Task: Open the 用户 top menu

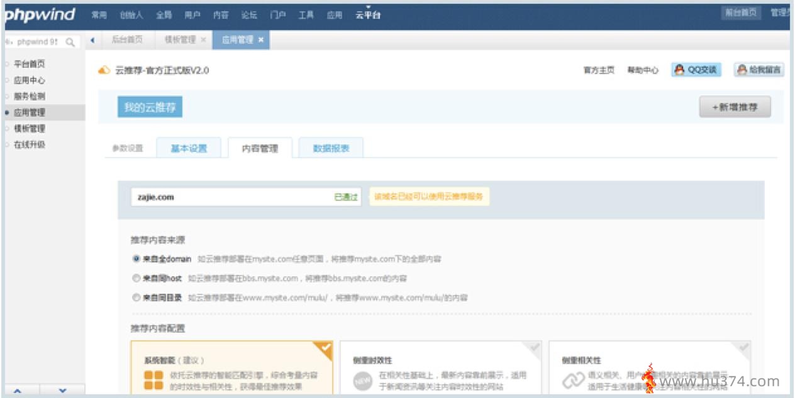Action: pyautogui.click(x=192, y=15)
